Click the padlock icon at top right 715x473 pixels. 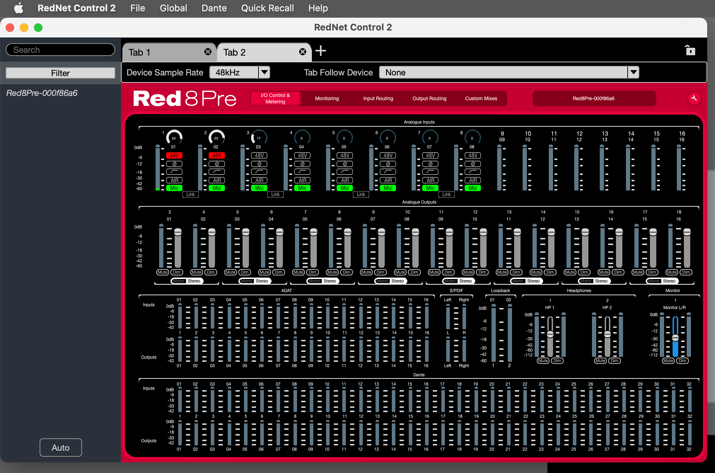690,50
